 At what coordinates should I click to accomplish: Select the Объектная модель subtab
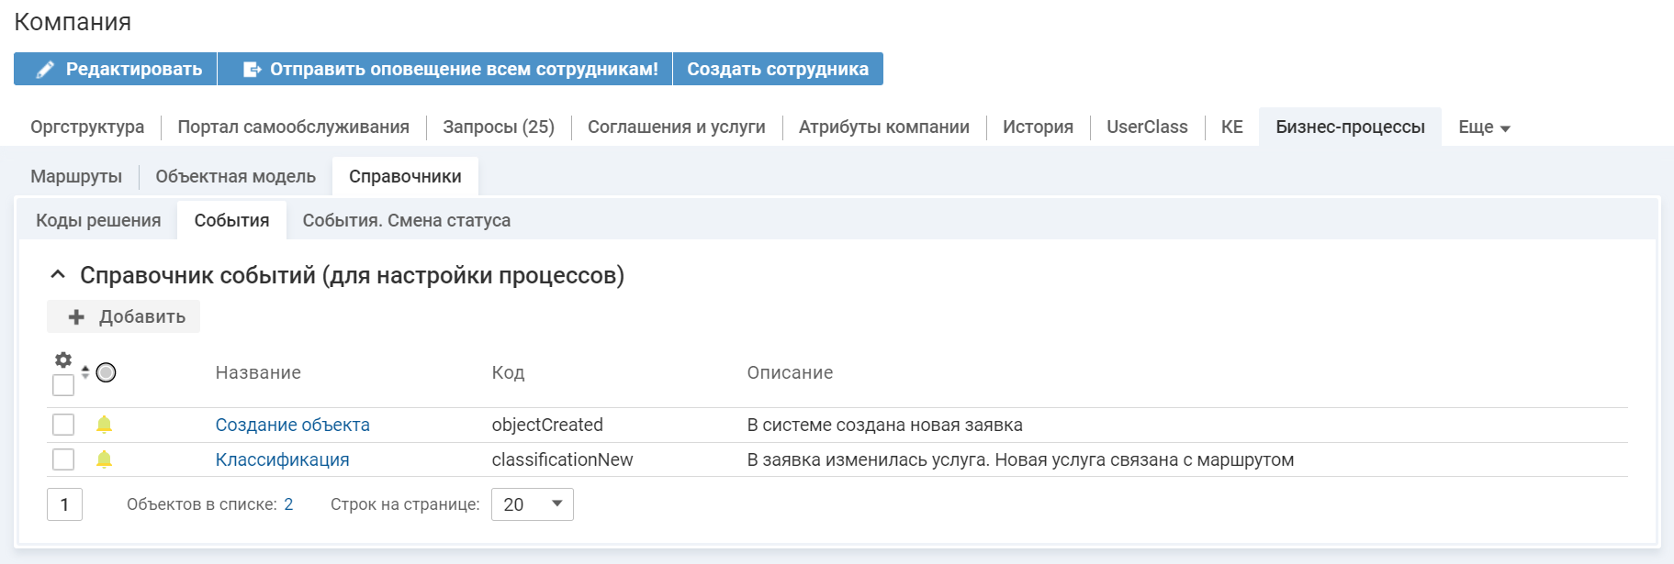(235, 177)
